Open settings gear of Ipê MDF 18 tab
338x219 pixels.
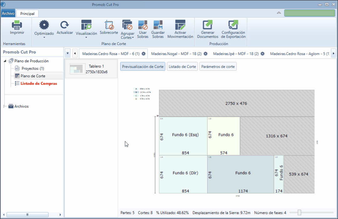click(x=262, y=54)
